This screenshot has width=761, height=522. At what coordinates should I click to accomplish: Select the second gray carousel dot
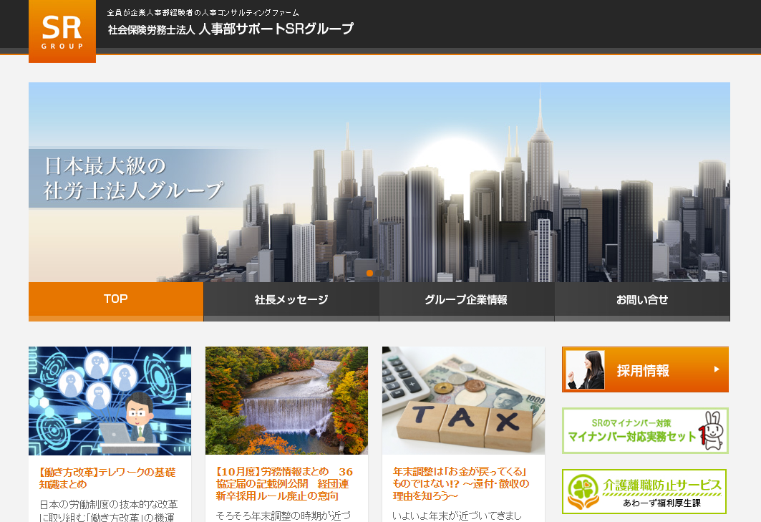(378, 274)
